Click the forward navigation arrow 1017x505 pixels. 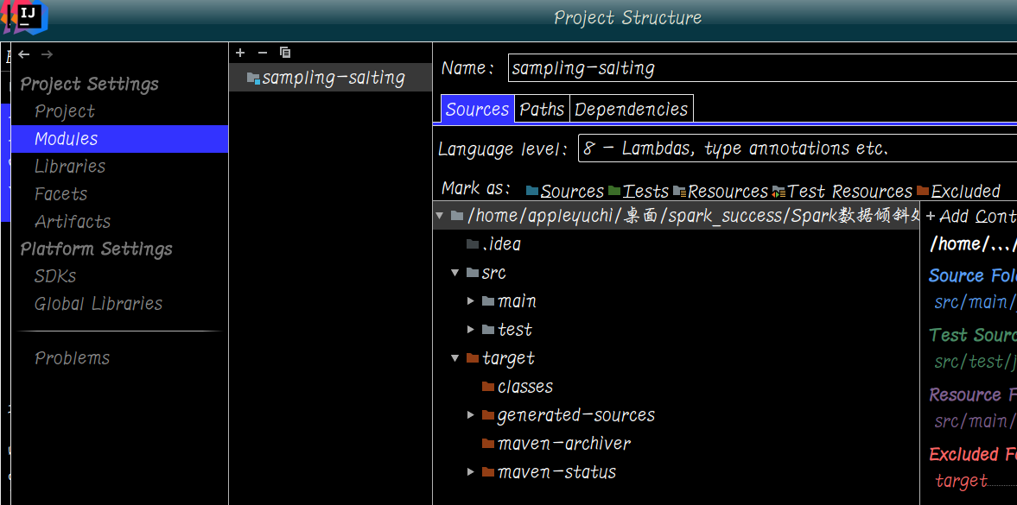(46, 54)
